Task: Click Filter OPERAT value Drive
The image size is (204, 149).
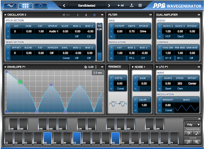Action: click(144, 31)
